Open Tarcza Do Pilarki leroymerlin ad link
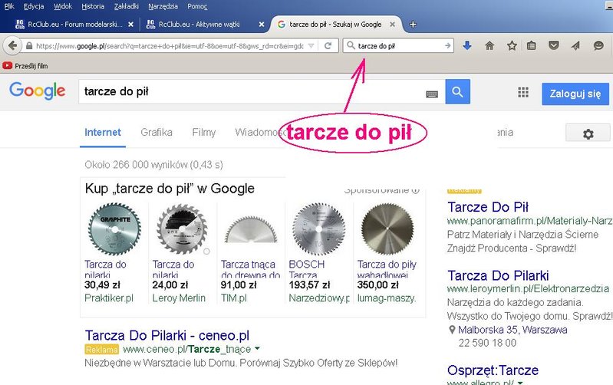 [498, 275]
